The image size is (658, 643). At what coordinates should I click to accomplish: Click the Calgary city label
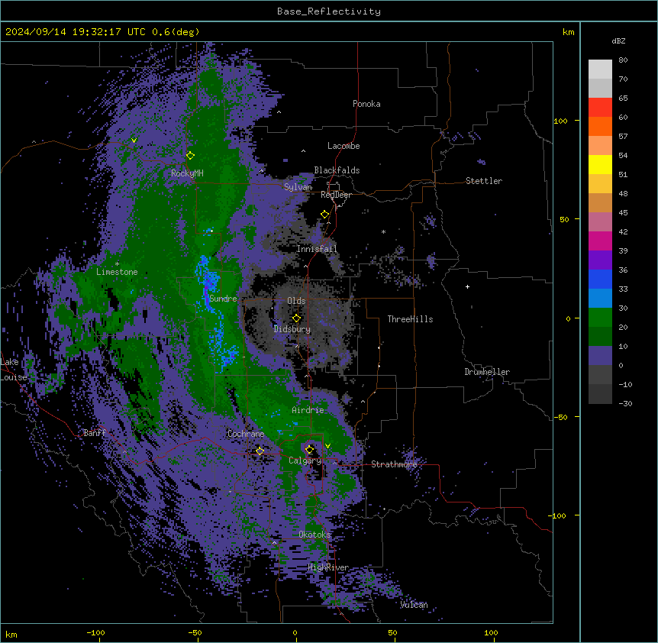coord(305,460)
